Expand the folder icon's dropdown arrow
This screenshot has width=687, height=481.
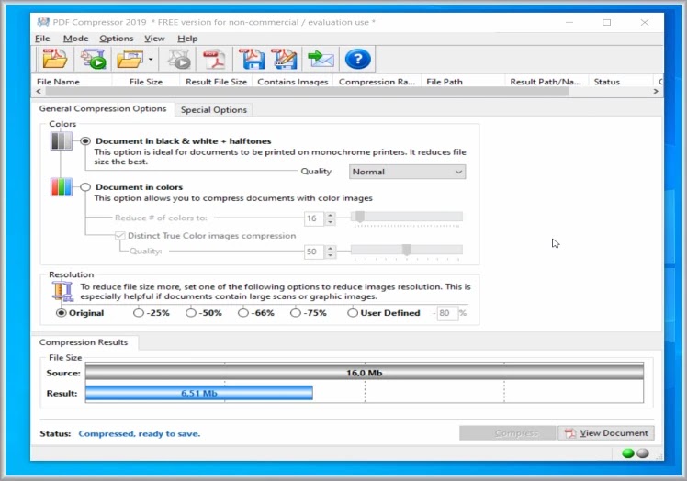click(151, 59)
